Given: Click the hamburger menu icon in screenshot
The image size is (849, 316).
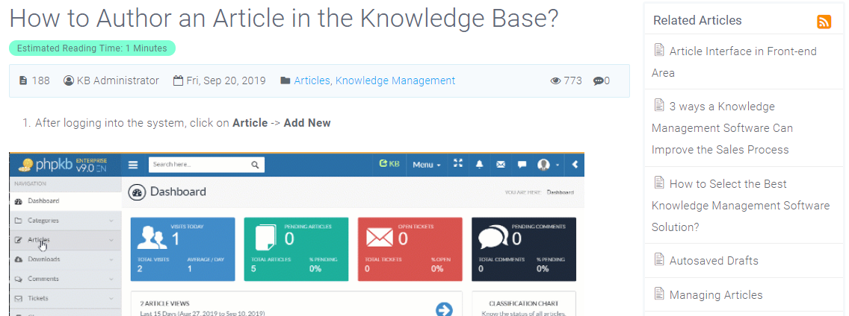Looking at the screenshot, I should point(133,165).
